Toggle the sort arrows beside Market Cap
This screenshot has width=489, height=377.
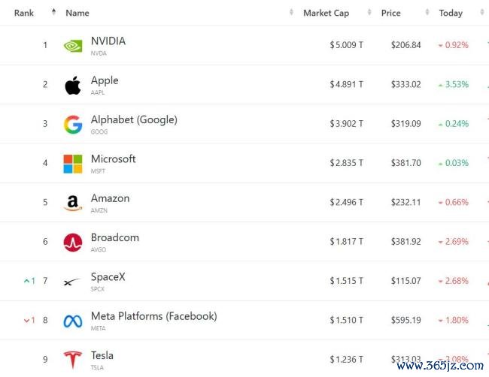tap(369, 12)
